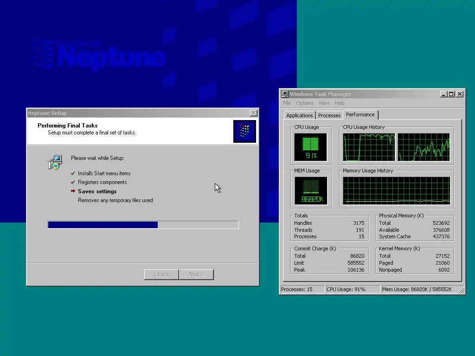Click Commit Charge Peak value 106136
The width and height of the screenshot is (475, 356).
pos(356,270)
